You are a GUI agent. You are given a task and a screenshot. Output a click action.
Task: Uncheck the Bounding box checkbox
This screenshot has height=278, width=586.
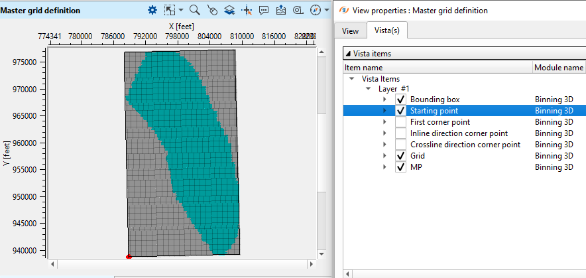click(x=400, y=100)
